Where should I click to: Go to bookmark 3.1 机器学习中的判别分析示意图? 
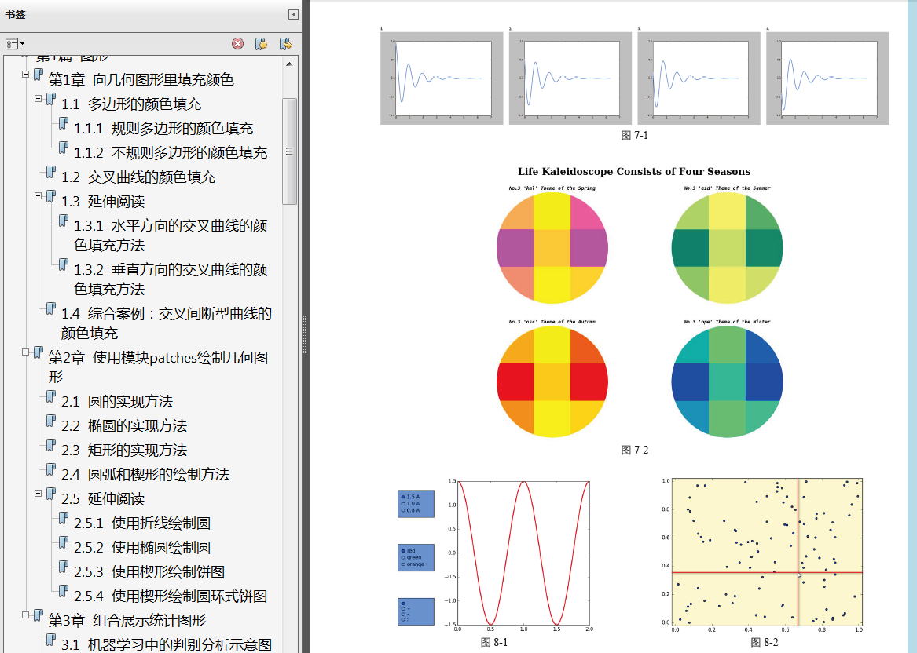166,645
